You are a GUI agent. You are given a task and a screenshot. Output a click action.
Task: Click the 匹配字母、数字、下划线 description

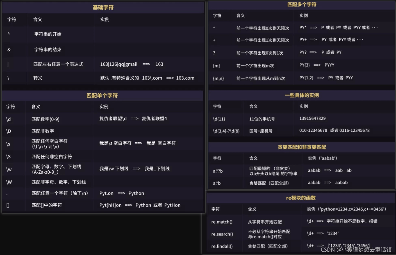[56, 167]
